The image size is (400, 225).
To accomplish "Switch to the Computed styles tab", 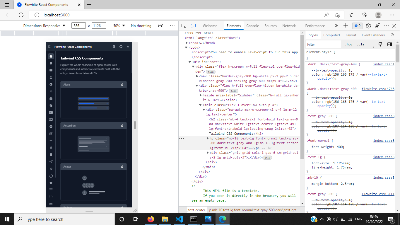I will tap(331, 35).
